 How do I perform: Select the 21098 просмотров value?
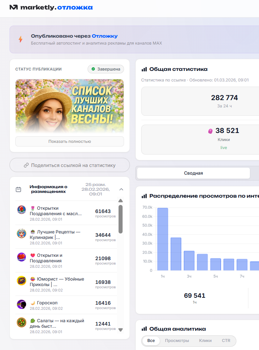103,258
